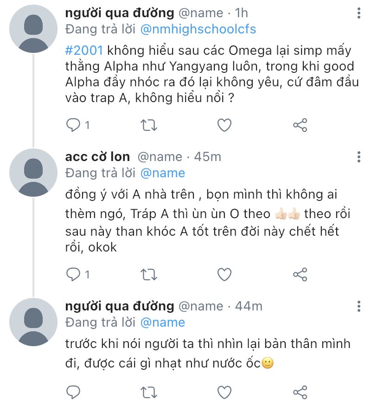Viewport: 384px width, 406px height.
Task: Share the 44m tweet by người qua đường
Action: pyautogui.click(x=300, y=392)
